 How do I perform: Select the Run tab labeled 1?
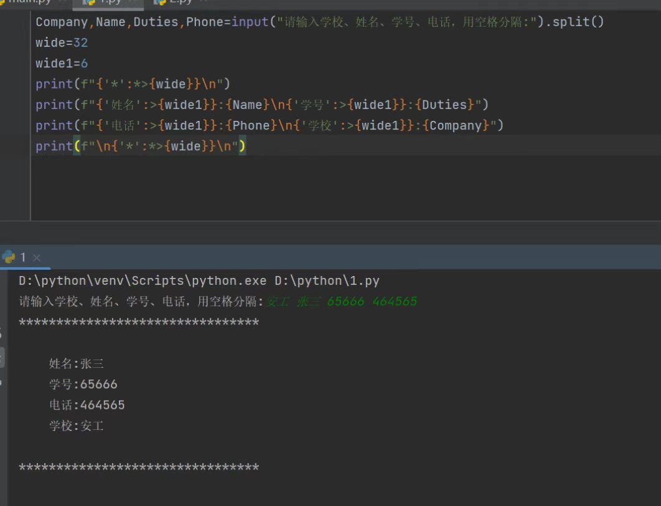point(22,257)
